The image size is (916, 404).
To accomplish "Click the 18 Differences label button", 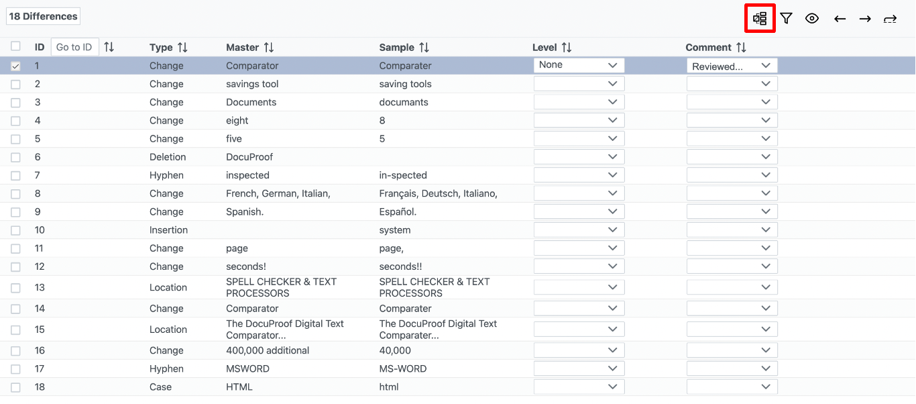I will click(x=44, y=16).
